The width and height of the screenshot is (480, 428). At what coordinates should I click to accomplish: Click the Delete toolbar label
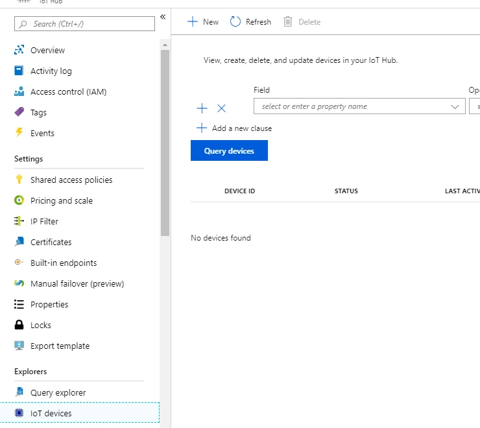(309, 22)
